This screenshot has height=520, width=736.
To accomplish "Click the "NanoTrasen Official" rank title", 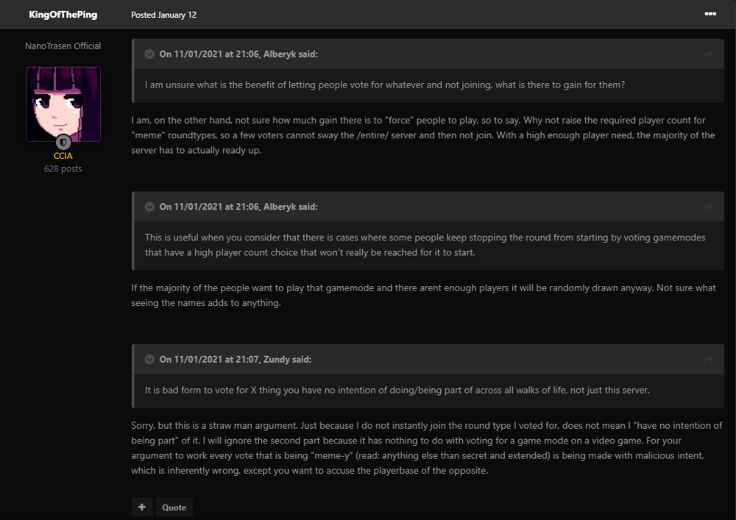I will tap(63, 46).
